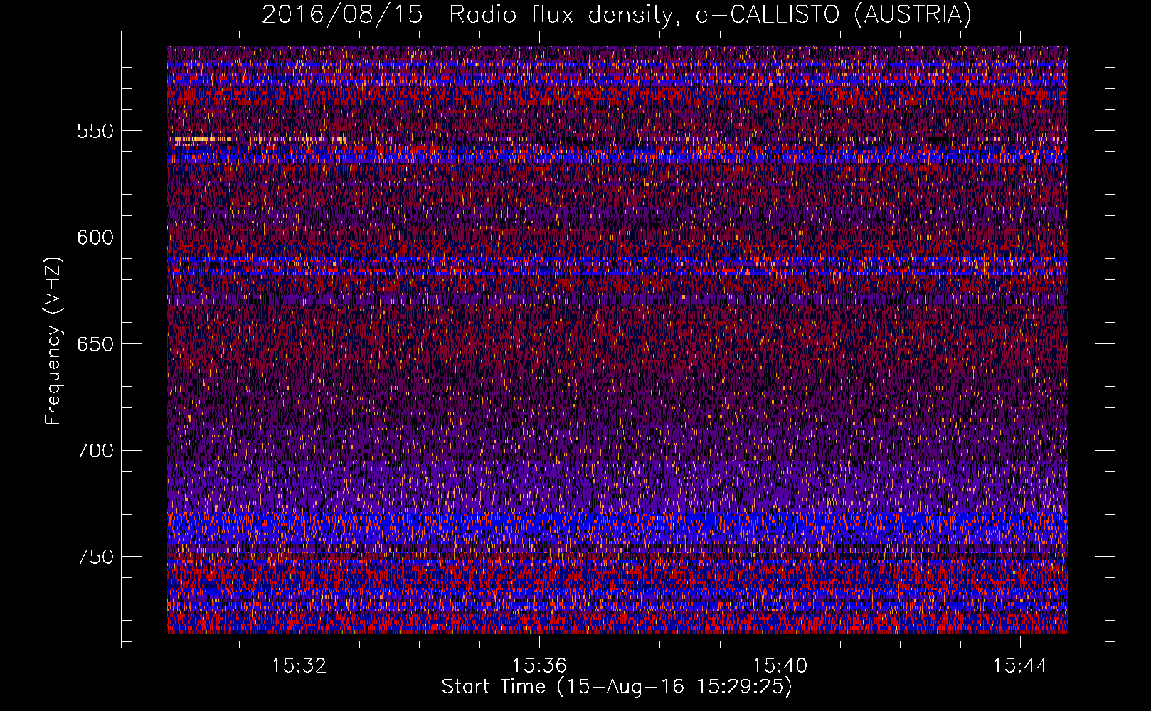
Task: Click the Start Time axis label
Action: point(617,687)
